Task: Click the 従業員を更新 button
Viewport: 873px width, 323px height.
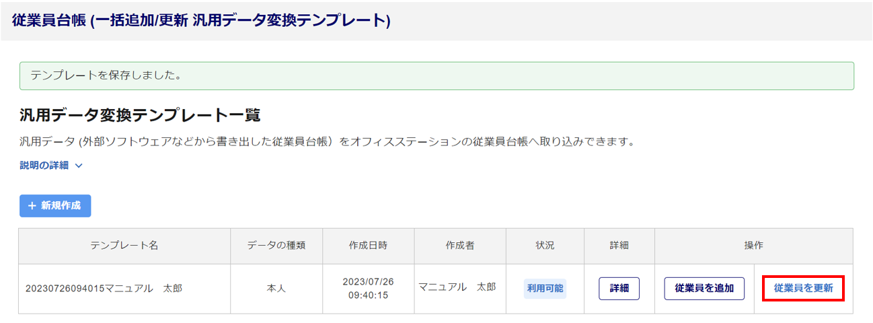Action: pyautogui.click(x=803, y=288)
